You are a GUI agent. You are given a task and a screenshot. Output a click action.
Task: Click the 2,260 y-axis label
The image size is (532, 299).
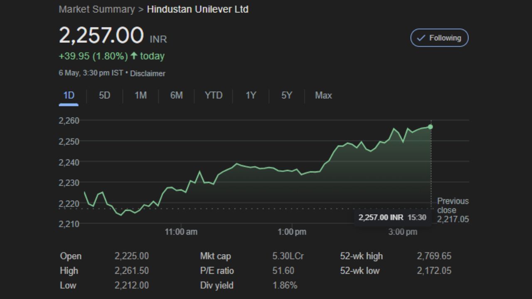pyautogui.click(x=69, y=121)
